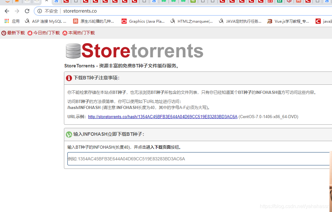Click the 输入INFOHASH立即下载BT种子 heading
332x212 pixels.
[x=109, y=134]
